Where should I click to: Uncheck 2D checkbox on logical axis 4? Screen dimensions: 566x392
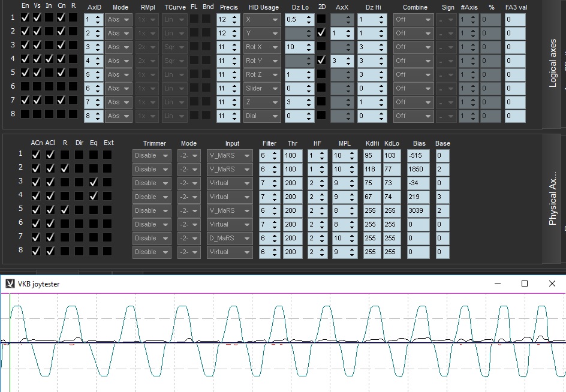pos(321,61)
